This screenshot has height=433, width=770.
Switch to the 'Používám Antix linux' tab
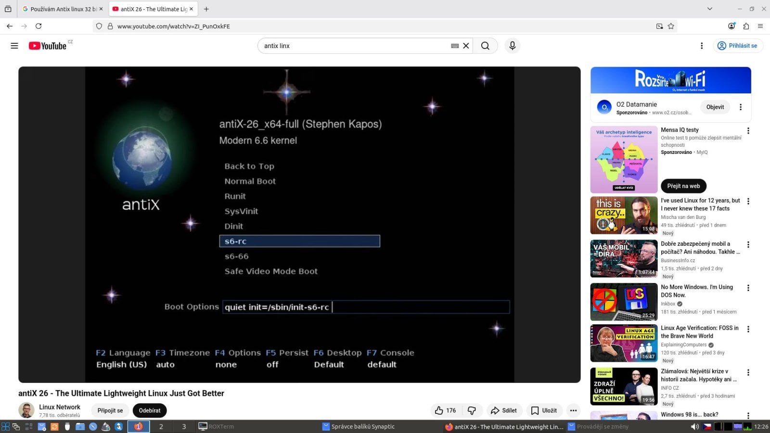click(62, 9)
